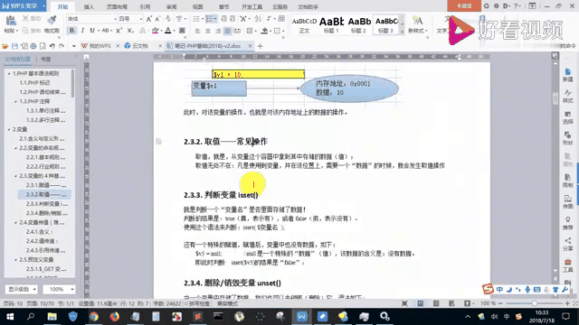Screen dimensions: 579x325
Task: Toggle spell check in status bar
Action: point(197,303)
